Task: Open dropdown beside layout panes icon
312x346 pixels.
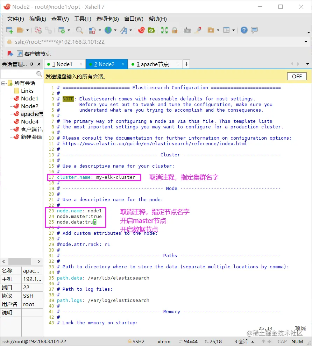Action: coord(233,30)
